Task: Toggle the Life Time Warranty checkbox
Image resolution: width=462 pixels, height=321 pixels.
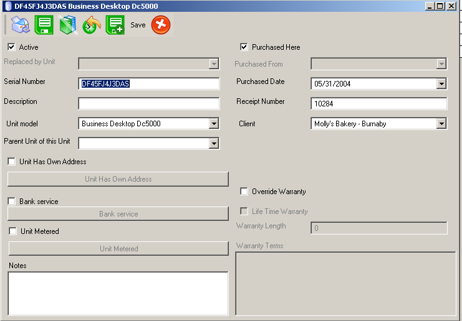Action: pos(244,212)
